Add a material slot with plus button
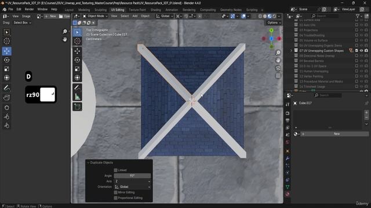 pos(366,113)
